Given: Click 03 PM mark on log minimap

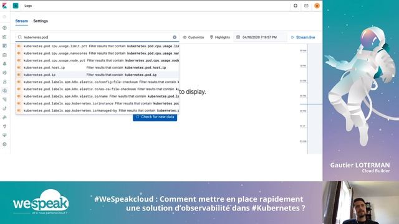Looking at the screenshot, I should pos(303,81).
